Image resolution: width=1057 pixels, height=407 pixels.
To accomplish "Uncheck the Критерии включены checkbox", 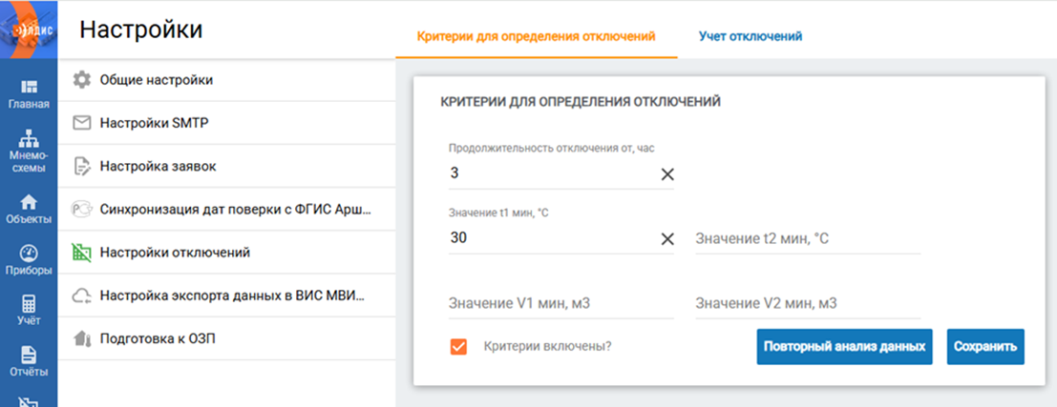I will [x=458, y=346].
